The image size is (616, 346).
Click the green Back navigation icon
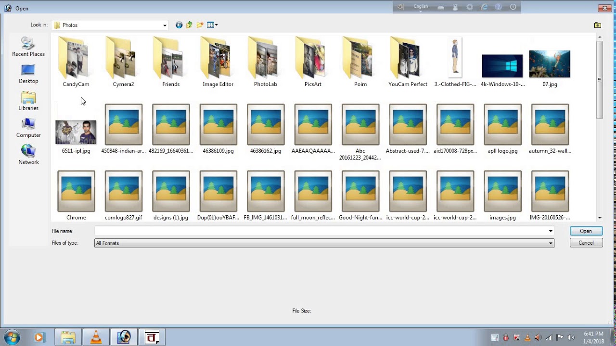point(179,25)
